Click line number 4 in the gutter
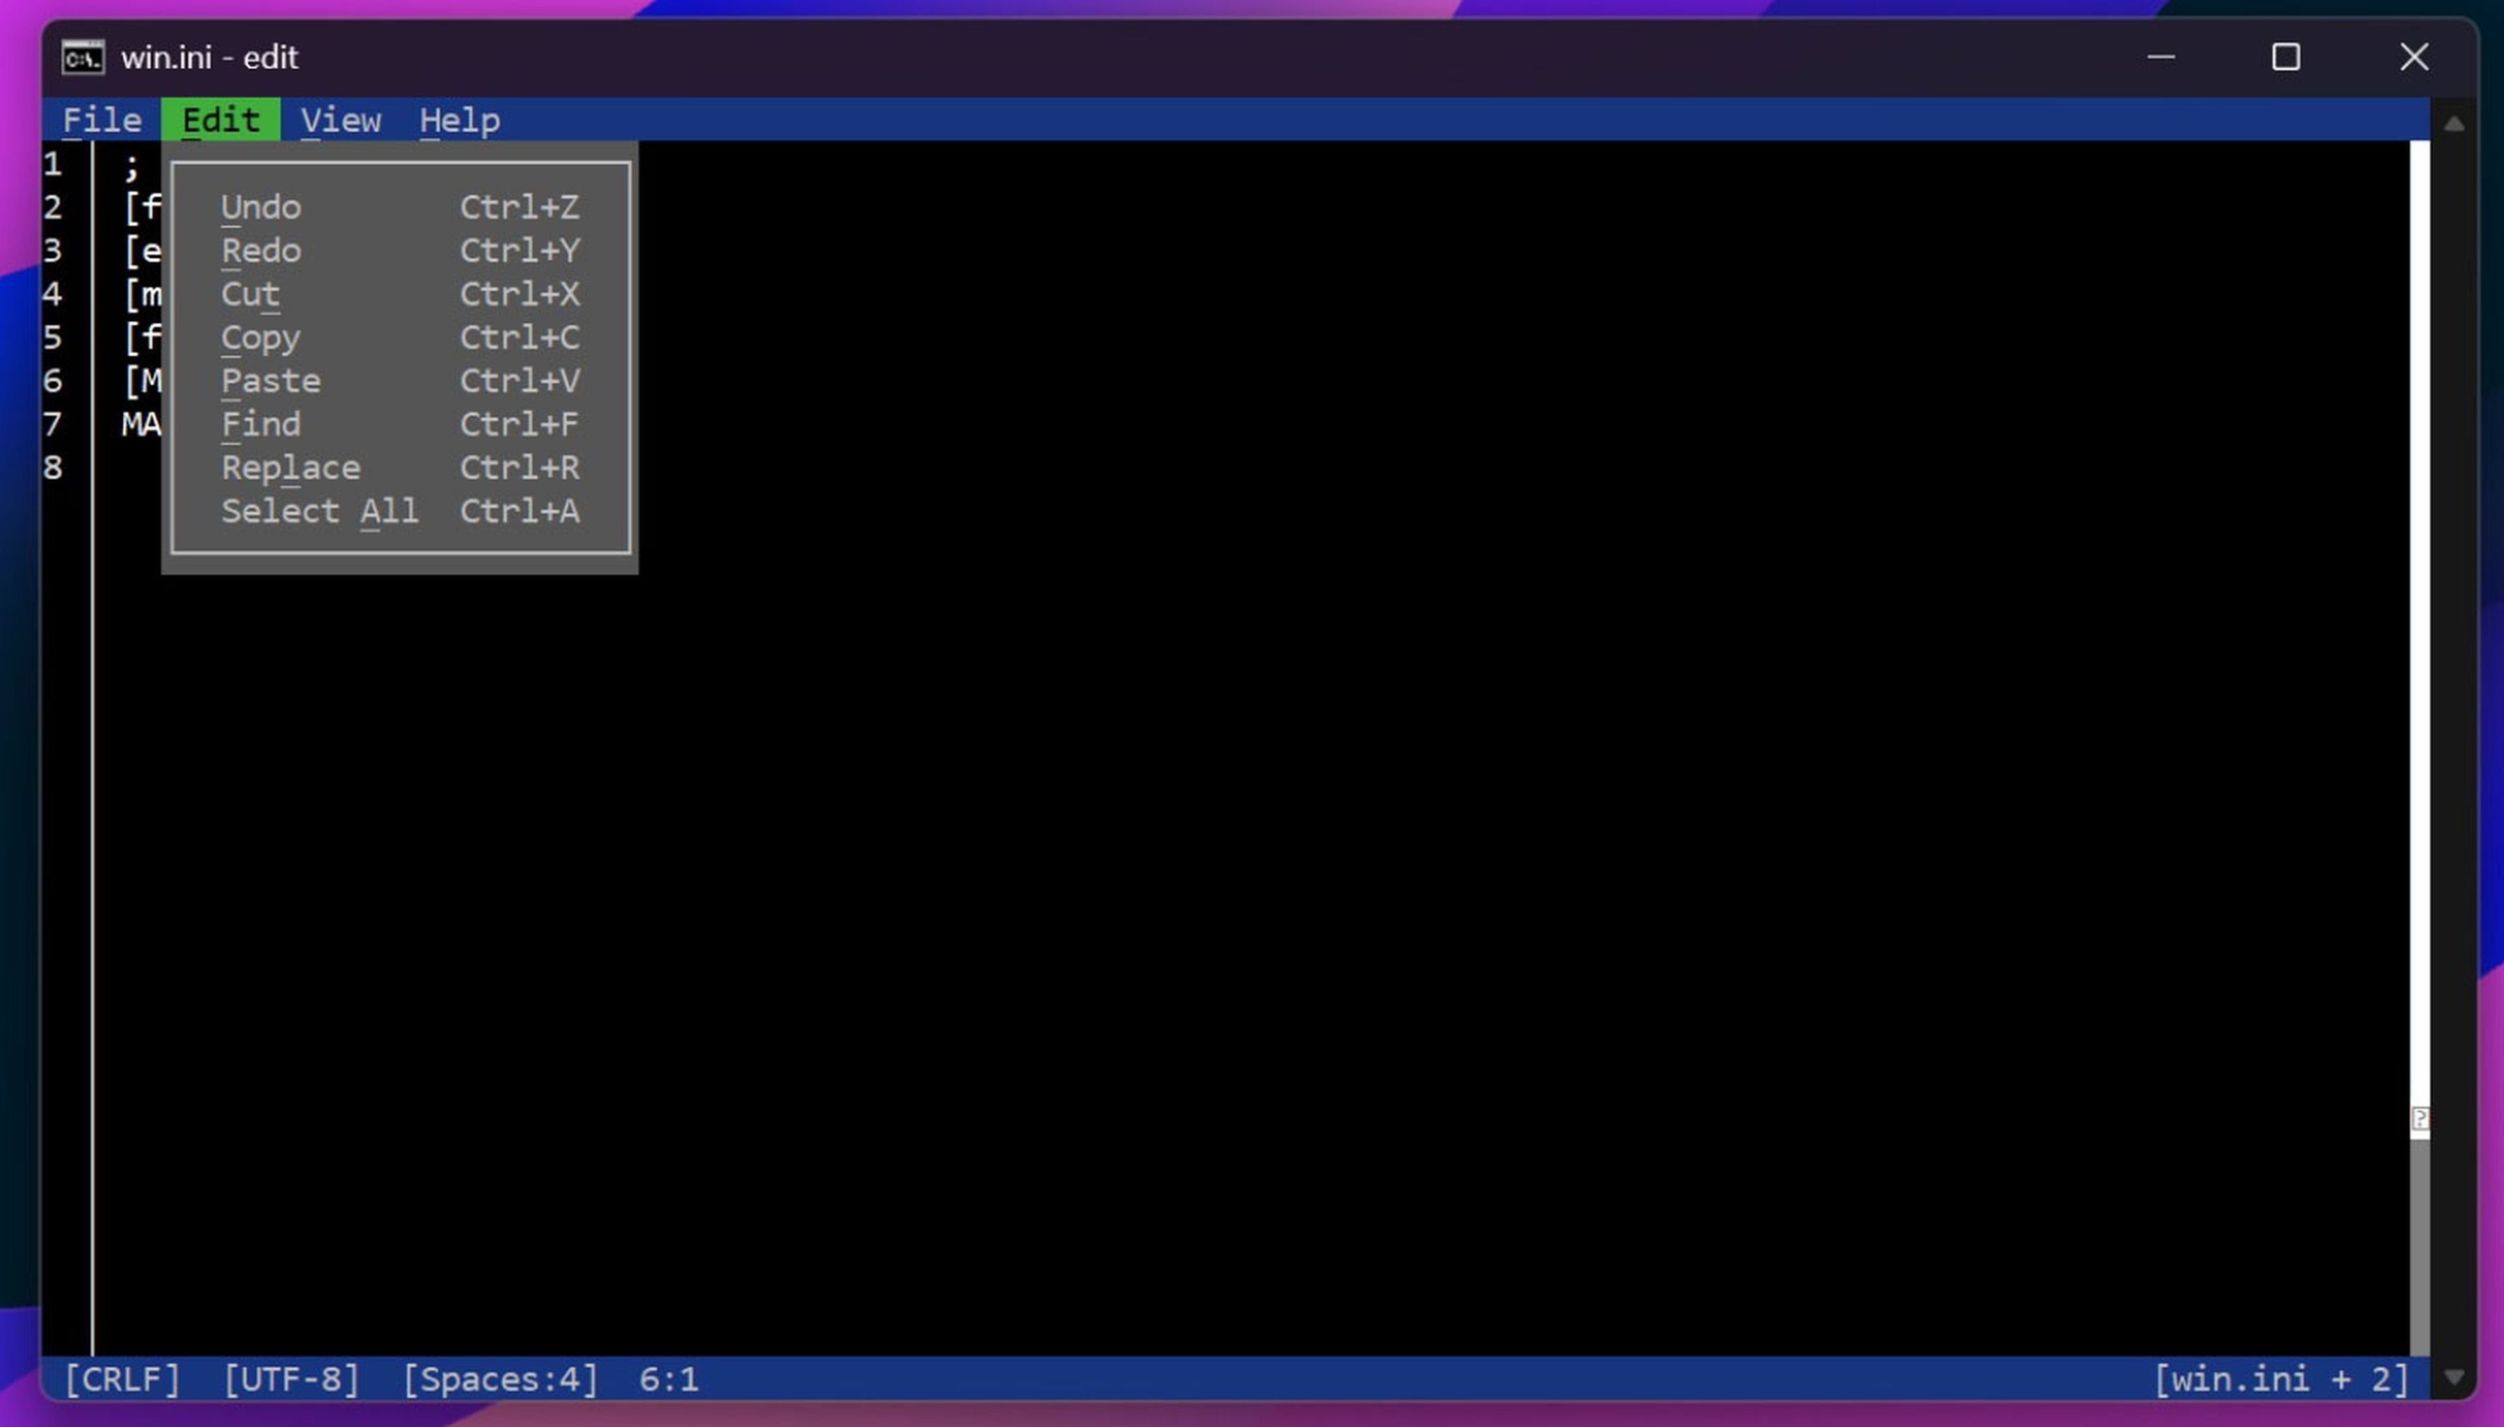 [x=53, y=294]
